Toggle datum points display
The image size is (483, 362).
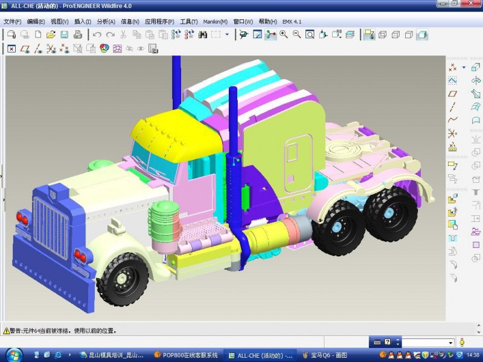point(65,49)
